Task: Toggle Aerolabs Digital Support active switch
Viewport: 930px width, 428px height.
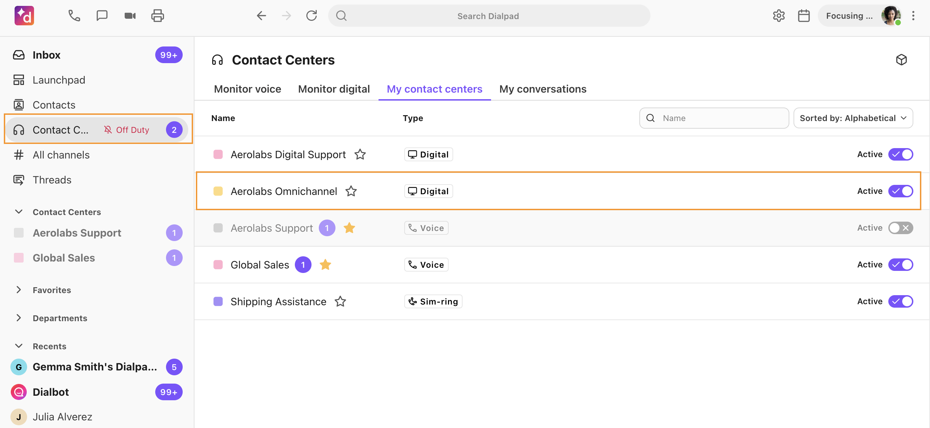Action: click(900, 154)
